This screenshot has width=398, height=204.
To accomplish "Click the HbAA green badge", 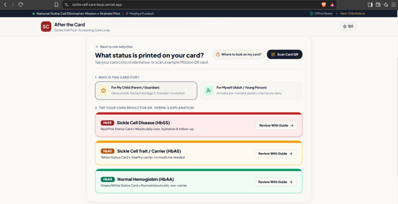I will (x=108, y=179).
